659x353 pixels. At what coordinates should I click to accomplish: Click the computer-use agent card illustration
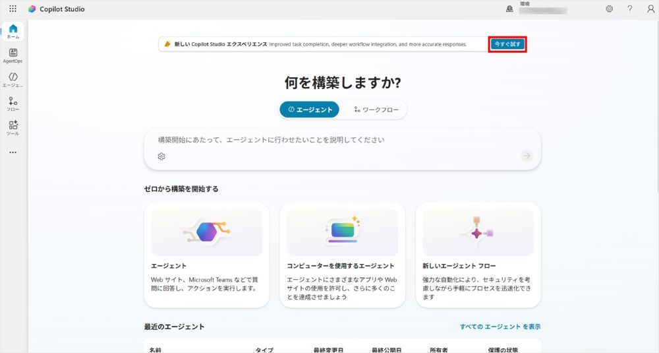pyautogui.click(x=342, y=232)
